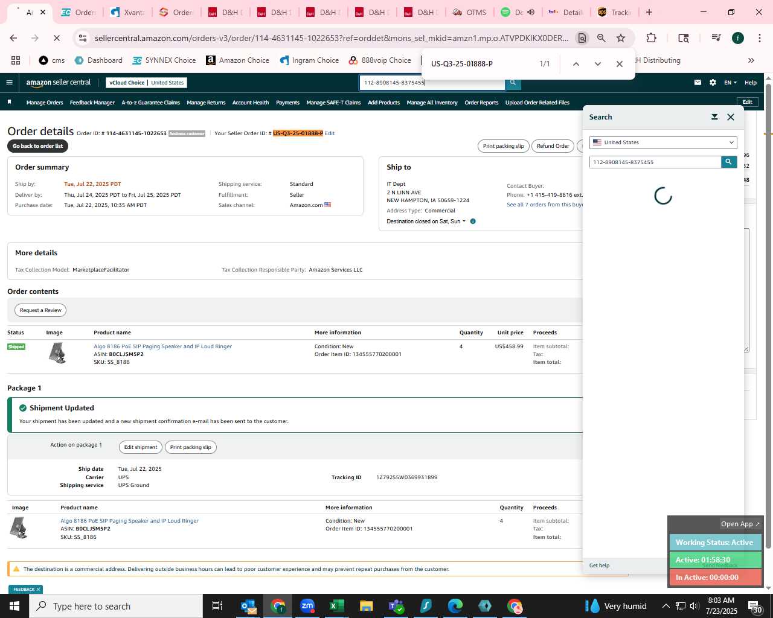
Task: Switch to the OTMS browser tab
Action: (x=470, y=12)
